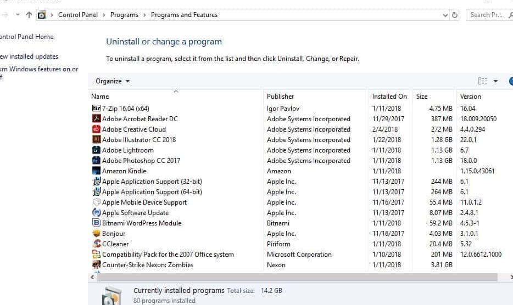This screenshot has width=513, height=305.
Task: Sort by the Installed On column header
Action: tap(391, 97)
